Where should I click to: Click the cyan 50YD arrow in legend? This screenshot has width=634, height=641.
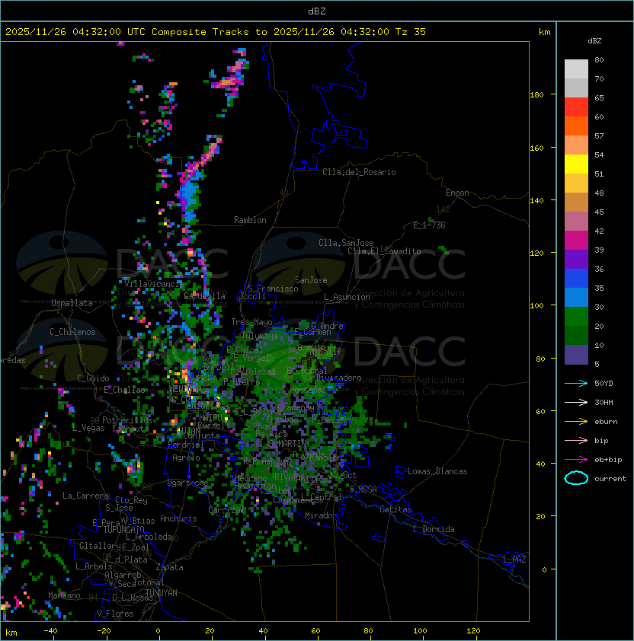[x=576, y=383]
